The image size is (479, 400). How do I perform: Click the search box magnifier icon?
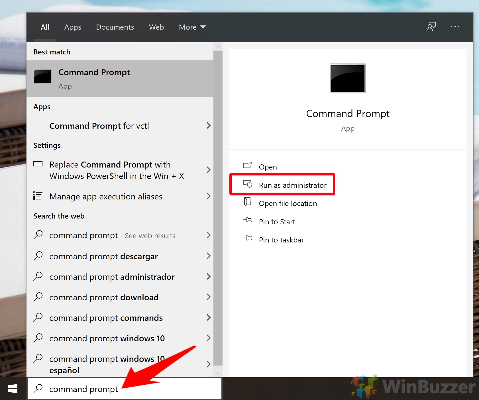point(38,389)
